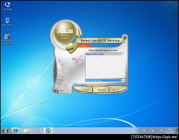
Task: Click the ASUS Update taskbar button
Action: click(48, 131)
